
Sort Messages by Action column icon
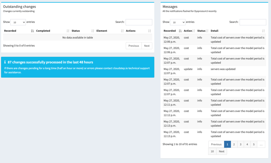point(194,31)
